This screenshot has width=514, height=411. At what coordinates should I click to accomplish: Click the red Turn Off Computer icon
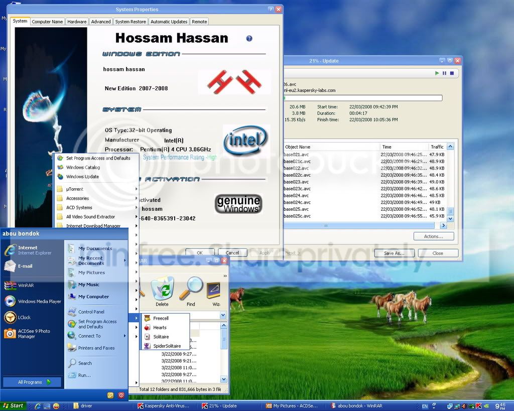pos(121,395)
